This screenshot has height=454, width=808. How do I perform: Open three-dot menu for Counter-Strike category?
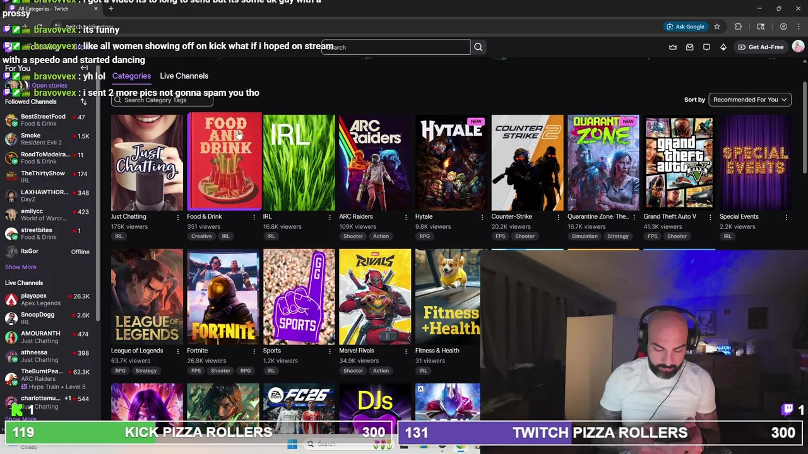click(x=558, y=217)
